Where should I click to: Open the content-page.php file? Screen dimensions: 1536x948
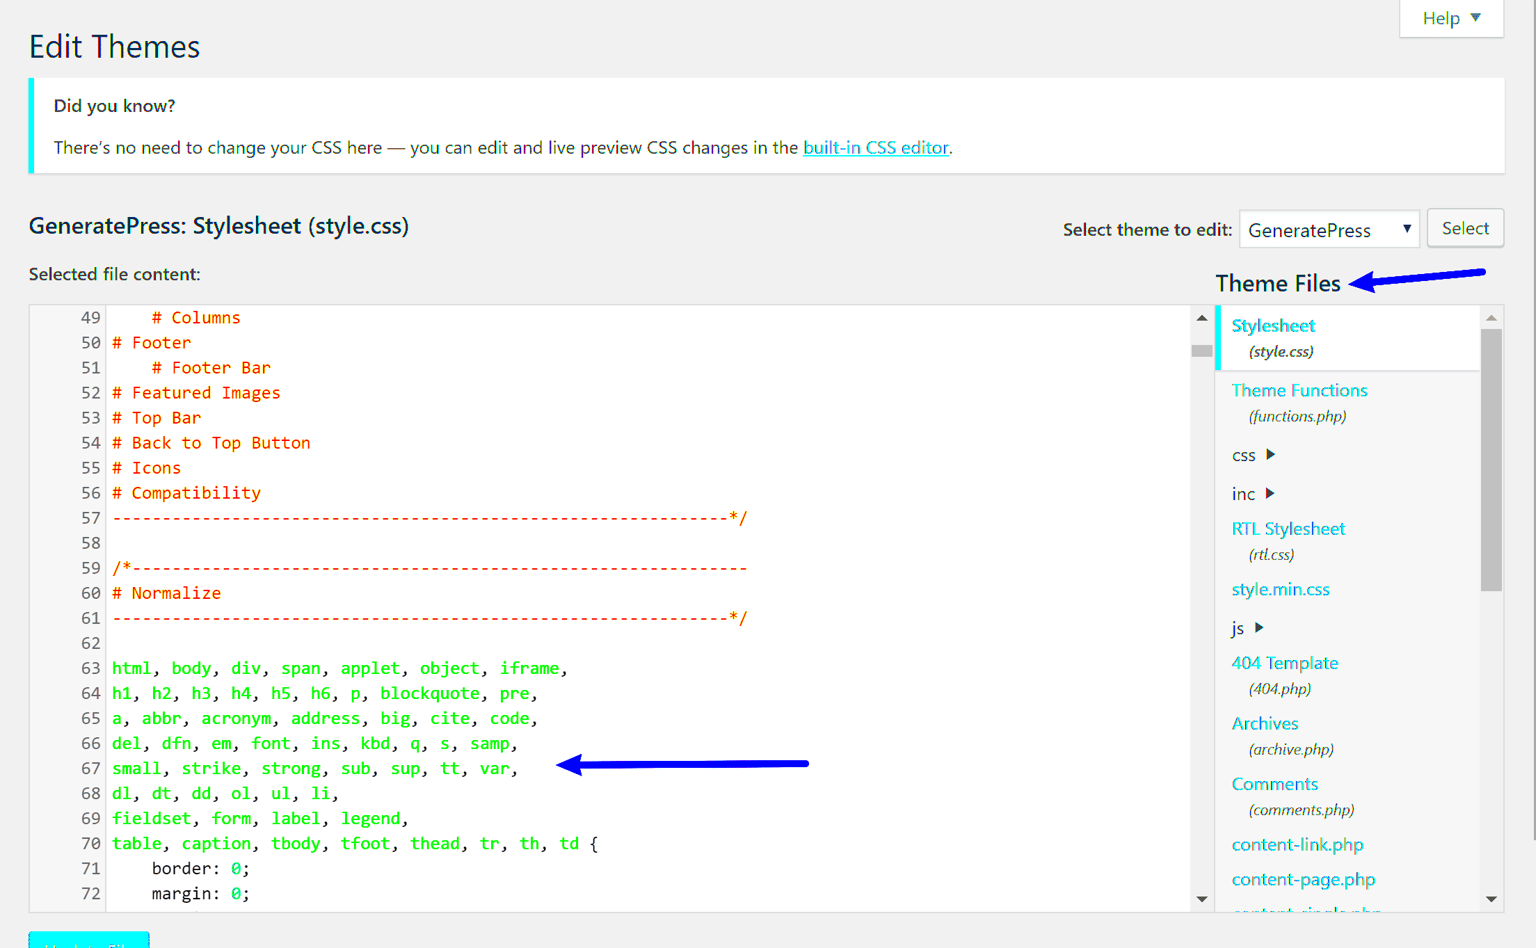[1303, 879]
